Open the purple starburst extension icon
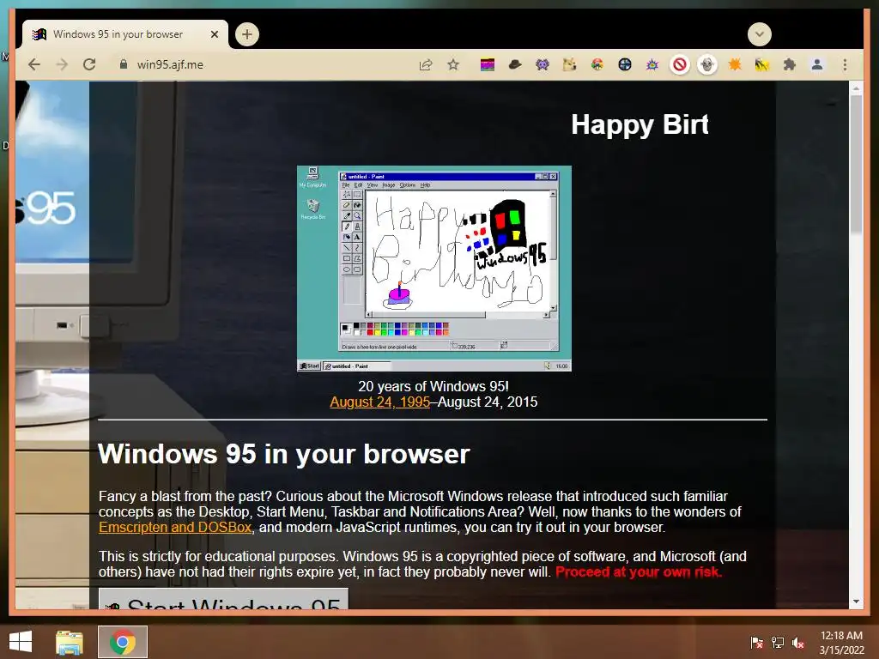The height and width of the screenshot is (659, 879). pyautogui.click(x=652, y=65)
